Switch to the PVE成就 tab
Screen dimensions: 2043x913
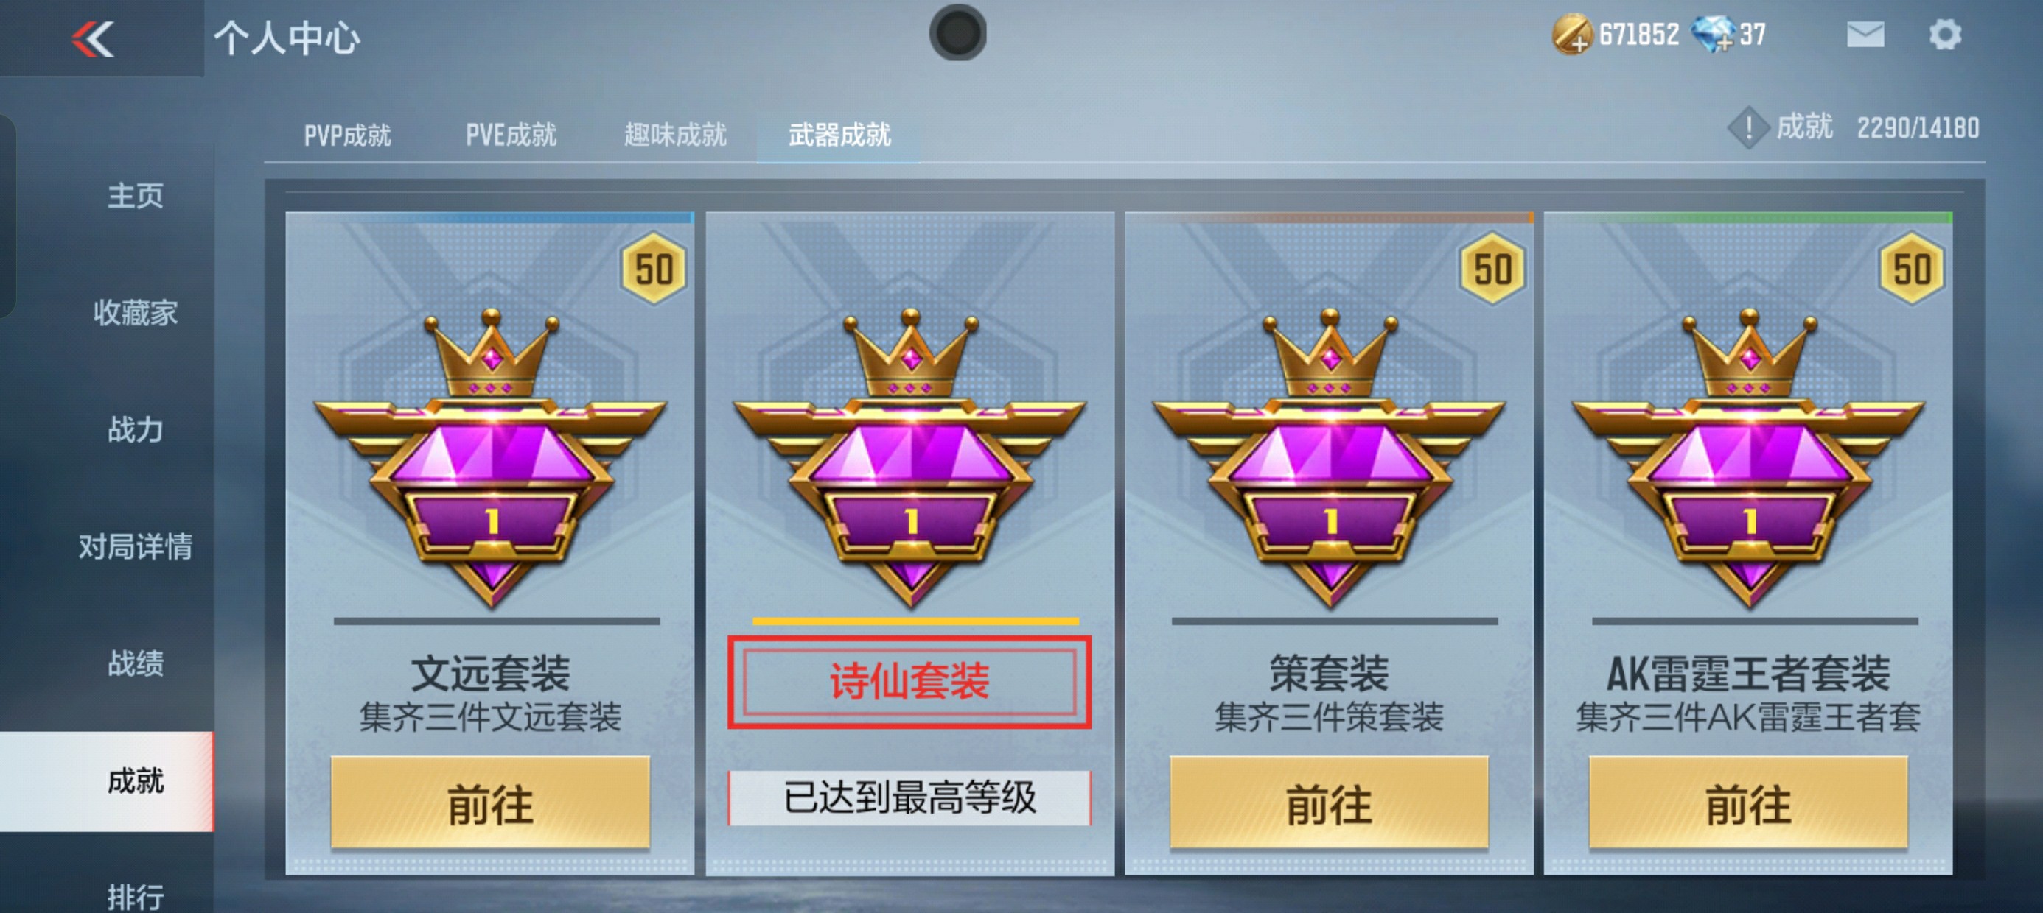[x=511, y=135]
